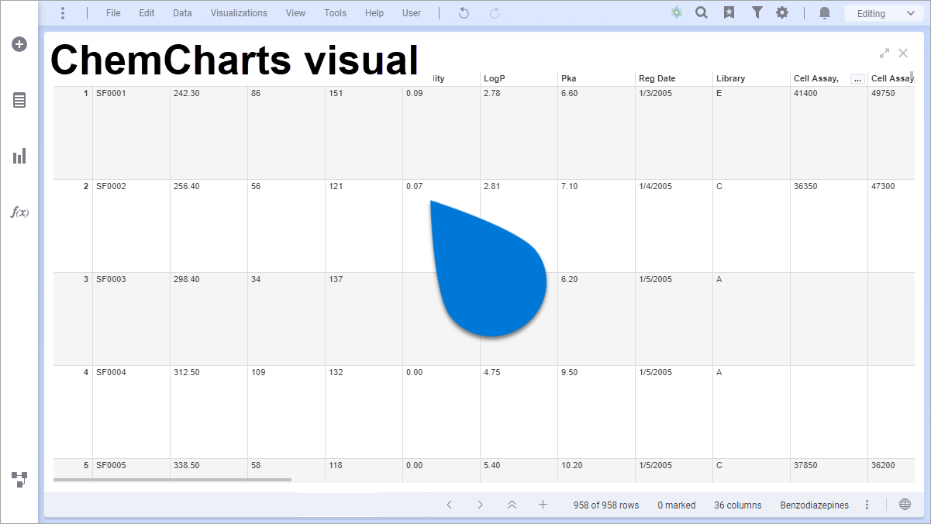This screenshot has height=524, width=931.
Task: Maximize the ChemCharts visual with expand arrows
Action: [884, 53]
